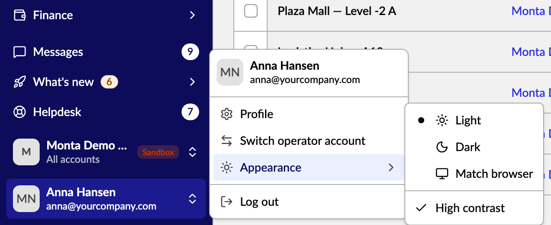
Task: Click the Sandbox label badge
Action: click(158, 152)
